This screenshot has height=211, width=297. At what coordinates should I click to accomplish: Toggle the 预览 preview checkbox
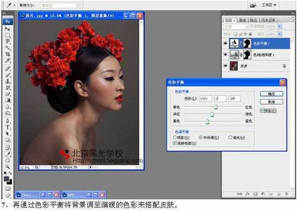coord(262,110)
